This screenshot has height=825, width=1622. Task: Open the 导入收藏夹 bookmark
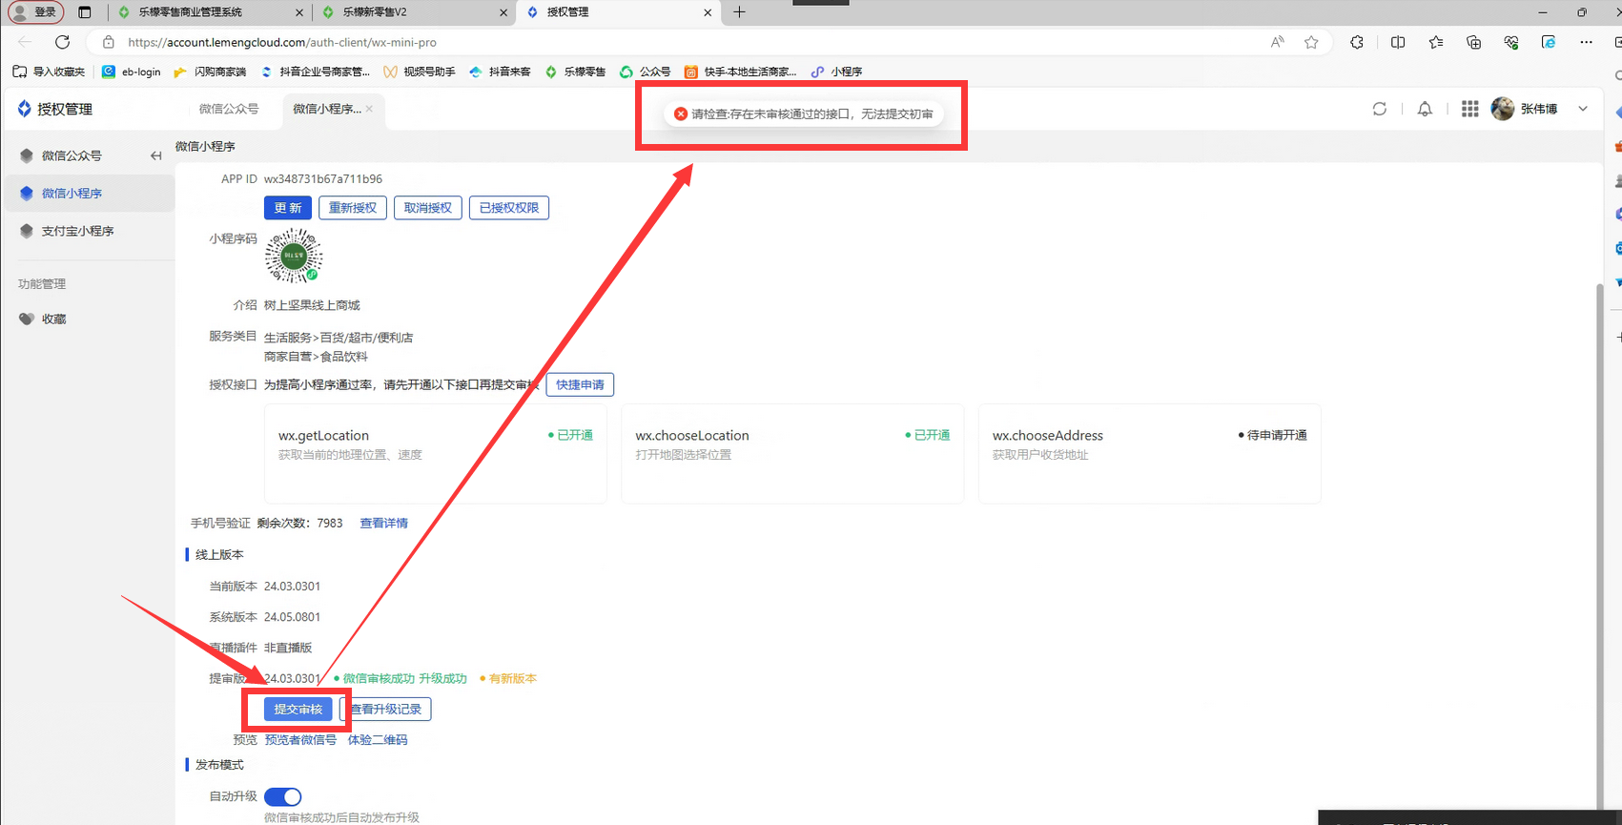coord(49,72)
